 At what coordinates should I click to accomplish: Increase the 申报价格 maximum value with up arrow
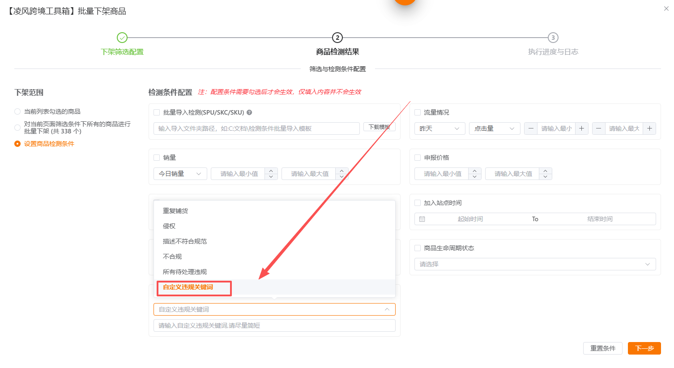point(546,171)
